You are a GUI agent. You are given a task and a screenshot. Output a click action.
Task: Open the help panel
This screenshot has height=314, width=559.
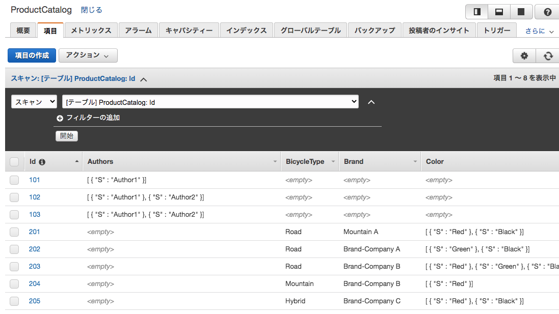click(x=547, y=11)
